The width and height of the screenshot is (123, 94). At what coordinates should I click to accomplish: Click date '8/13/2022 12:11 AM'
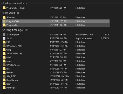pos(59,84)
